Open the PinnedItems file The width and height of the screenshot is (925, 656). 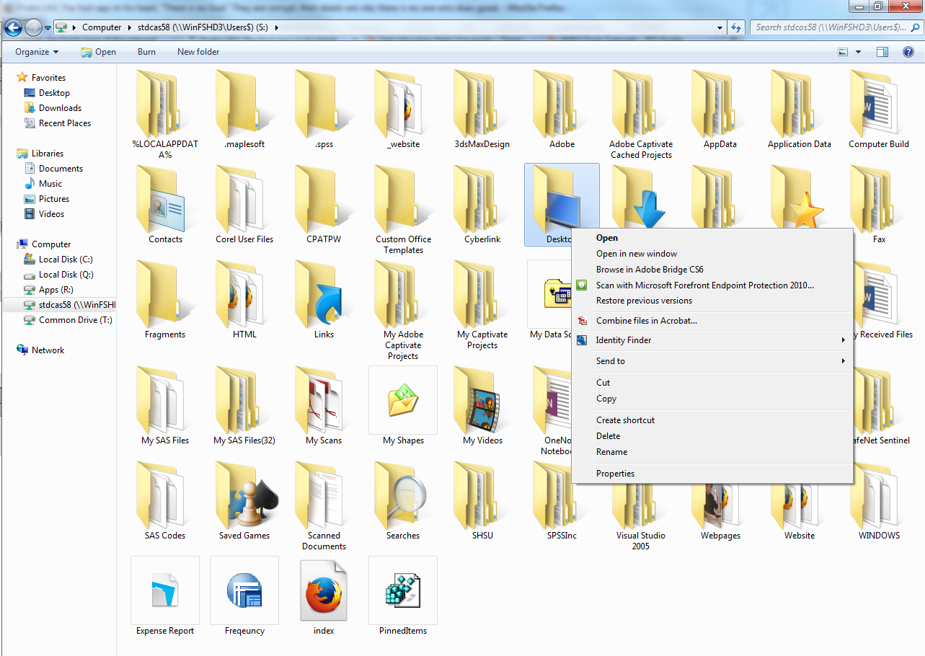pos(402,590)
